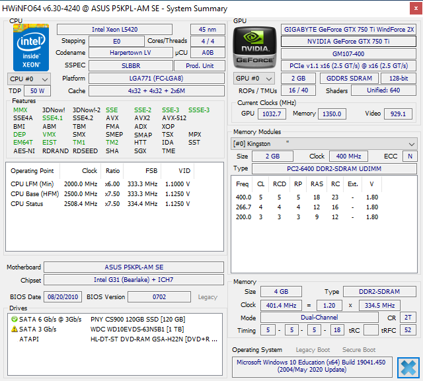423x381 pixels.
Task: Click the EIST feature label
Action: pos(50,142)
